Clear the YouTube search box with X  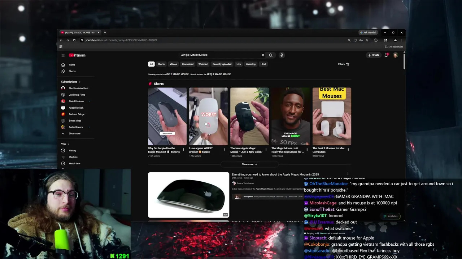coord(263,55)
